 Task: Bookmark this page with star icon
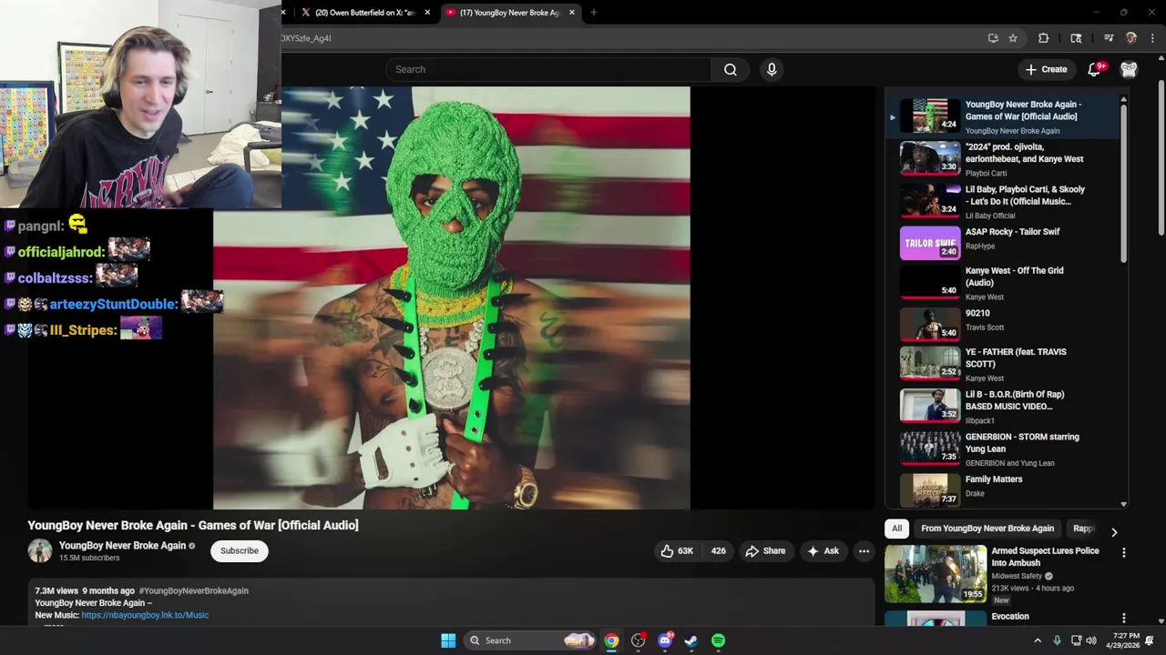pyautogui.click(x=1013, y=38)
